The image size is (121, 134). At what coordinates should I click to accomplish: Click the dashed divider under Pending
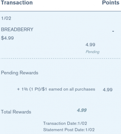click(x=60, y=58)
